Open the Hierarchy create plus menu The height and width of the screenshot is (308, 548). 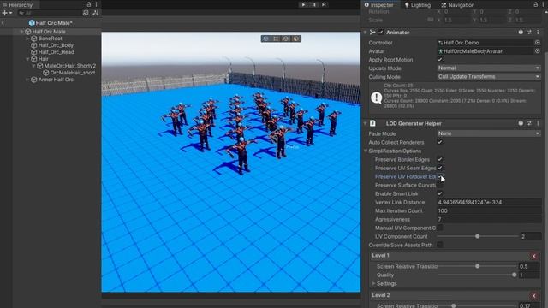pos(7,13)
